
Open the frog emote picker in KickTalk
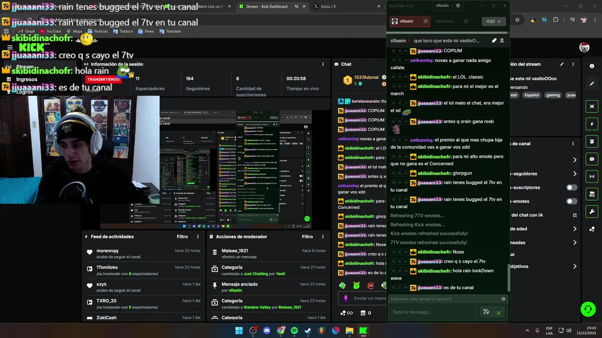499,312
